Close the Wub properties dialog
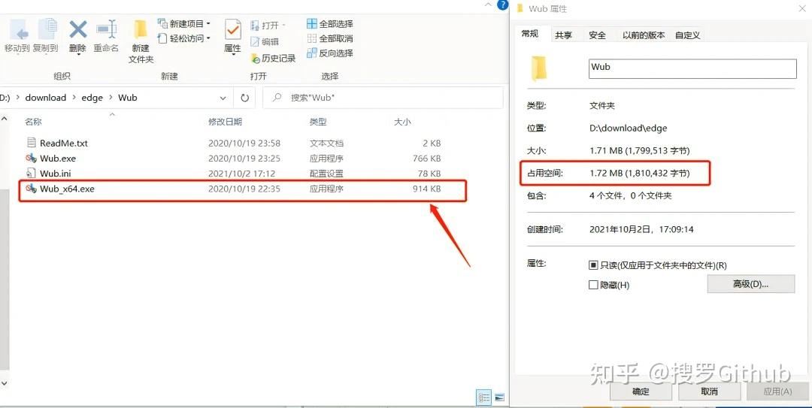The height and width of the screenshot is (408, 812). pos(801,8)
